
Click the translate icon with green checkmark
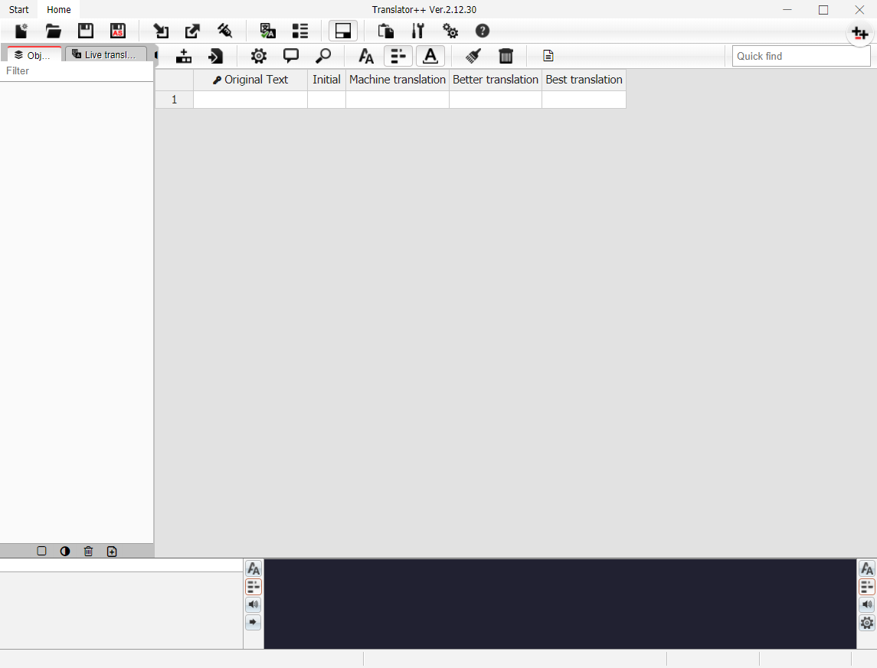[x=267, y=31]
